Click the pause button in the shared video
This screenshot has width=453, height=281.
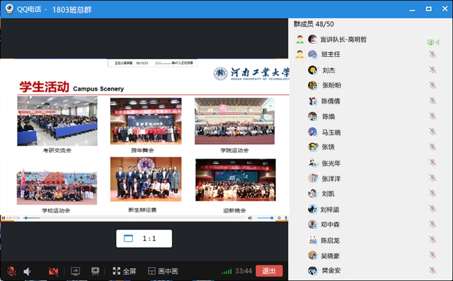pyautogui.click(x=4, y=218)
